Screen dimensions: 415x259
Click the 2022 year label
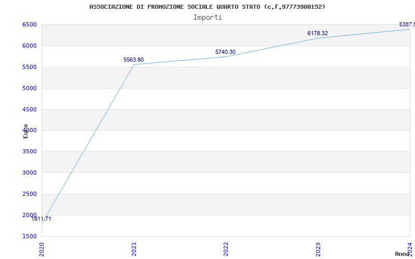click(226, 249)
